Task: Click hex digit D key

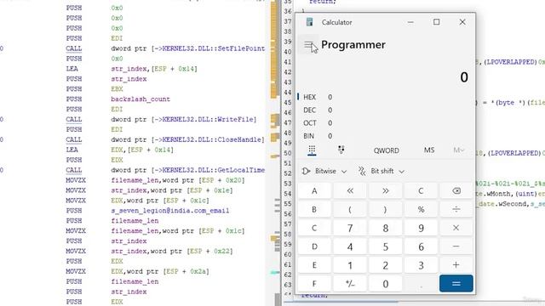Action: (x=314, y=246)
